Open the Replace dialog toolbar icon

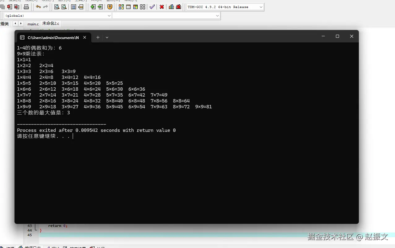tap(64, 7)
